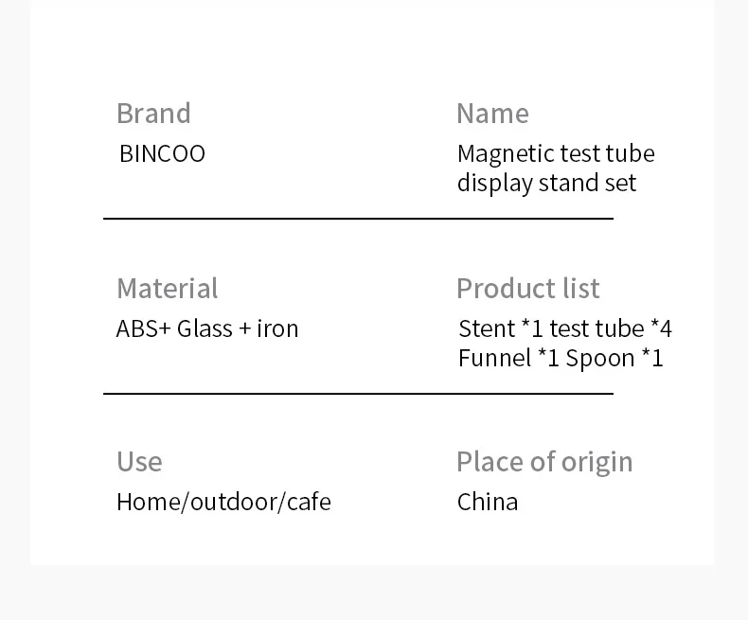Image resolution: width=748 pixels, height=620 pixels.
Task: Select the 'China' origin value
Action: click(x=488, y=502)
